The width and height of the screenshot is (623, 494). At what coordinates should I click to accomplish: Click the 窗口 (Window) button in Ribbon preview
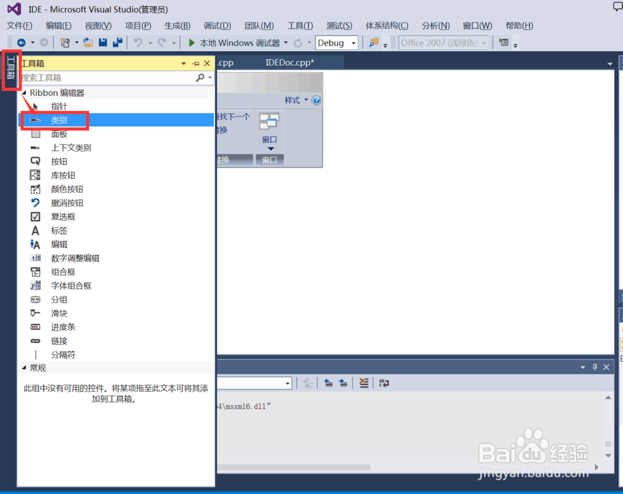point(269,140)
